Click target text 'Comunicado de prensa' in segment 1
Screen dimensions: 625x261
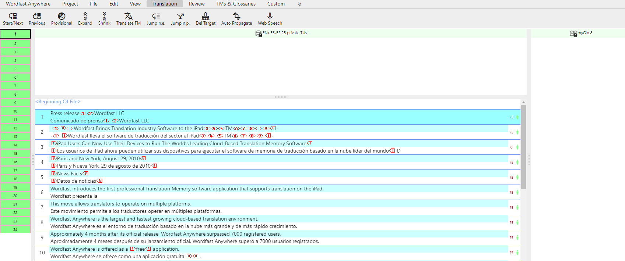tap(77, 121)
